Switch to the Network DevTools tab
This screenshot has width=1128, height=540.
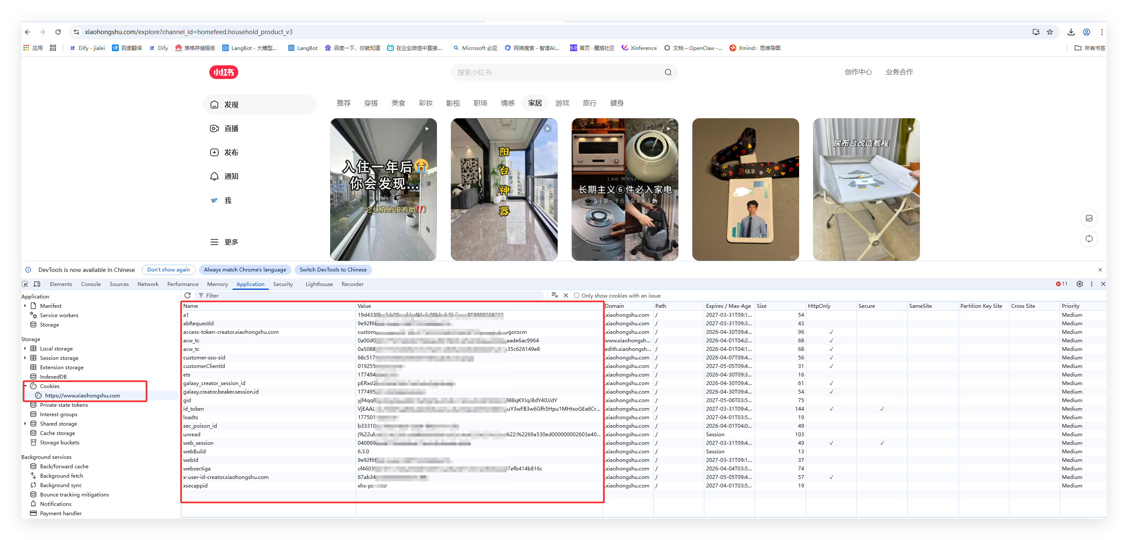148,284
